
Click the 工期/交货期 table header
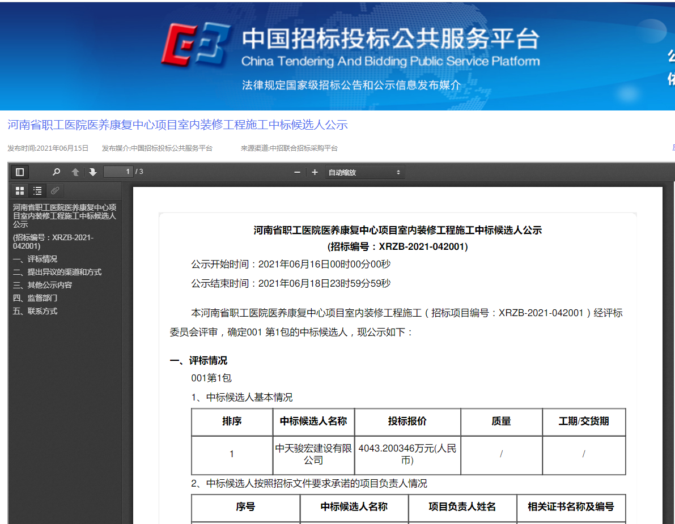coord(584,421)
